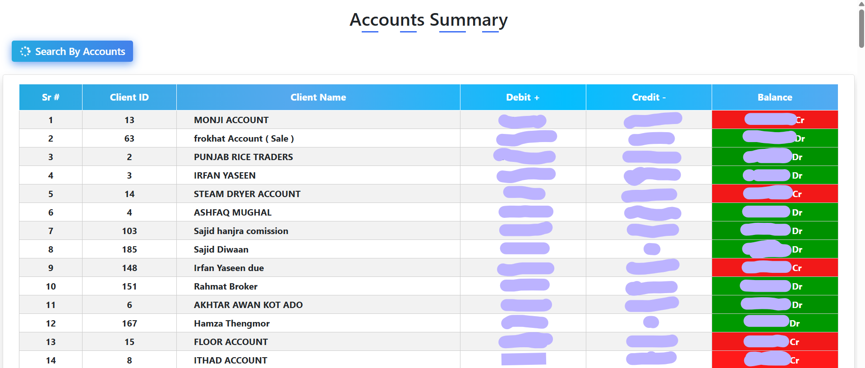This screenshot has width=865, height=368.
Task: Click serial number 10 in Rahmat Broker row
Action: pyautogui.click(x=51, y=286)
